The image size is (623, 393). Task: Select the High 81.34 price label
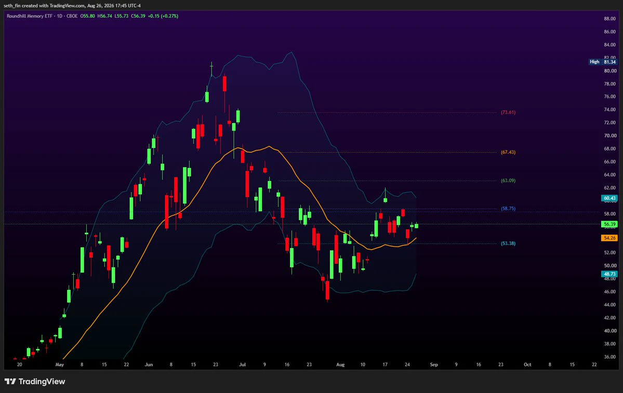click(x=603, y=62)
